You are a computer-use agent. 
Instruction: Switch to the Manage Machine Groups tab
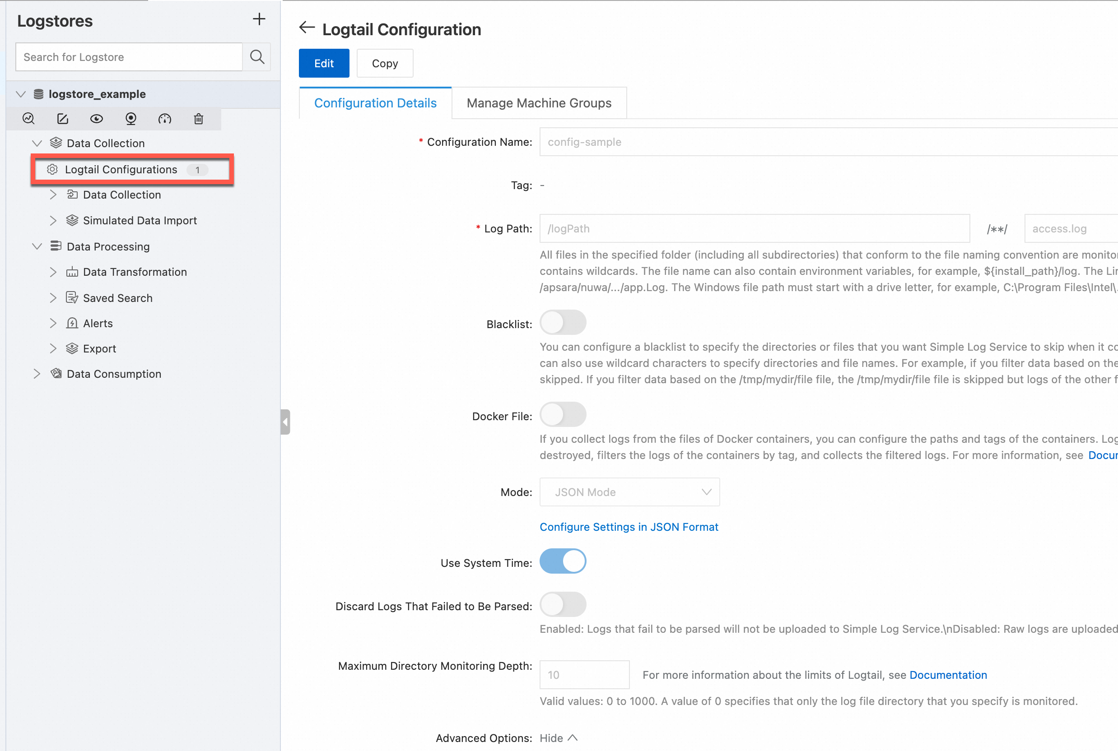[539, 103]
